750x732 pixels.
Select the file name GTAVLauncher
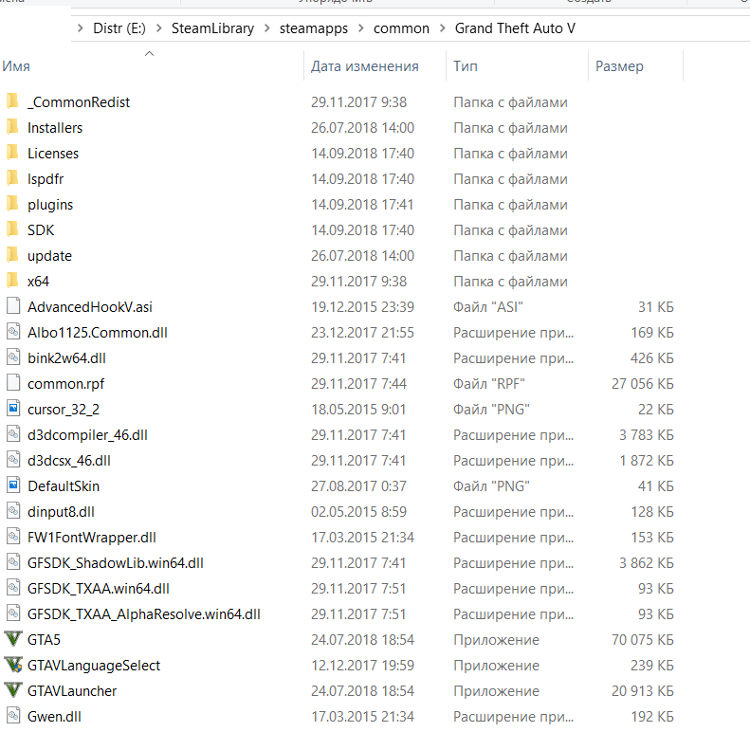click(x=72, y=691)
